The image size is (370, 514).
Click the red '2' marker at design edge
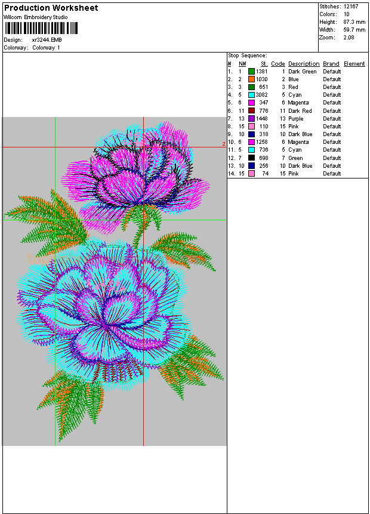pos(224,144)
